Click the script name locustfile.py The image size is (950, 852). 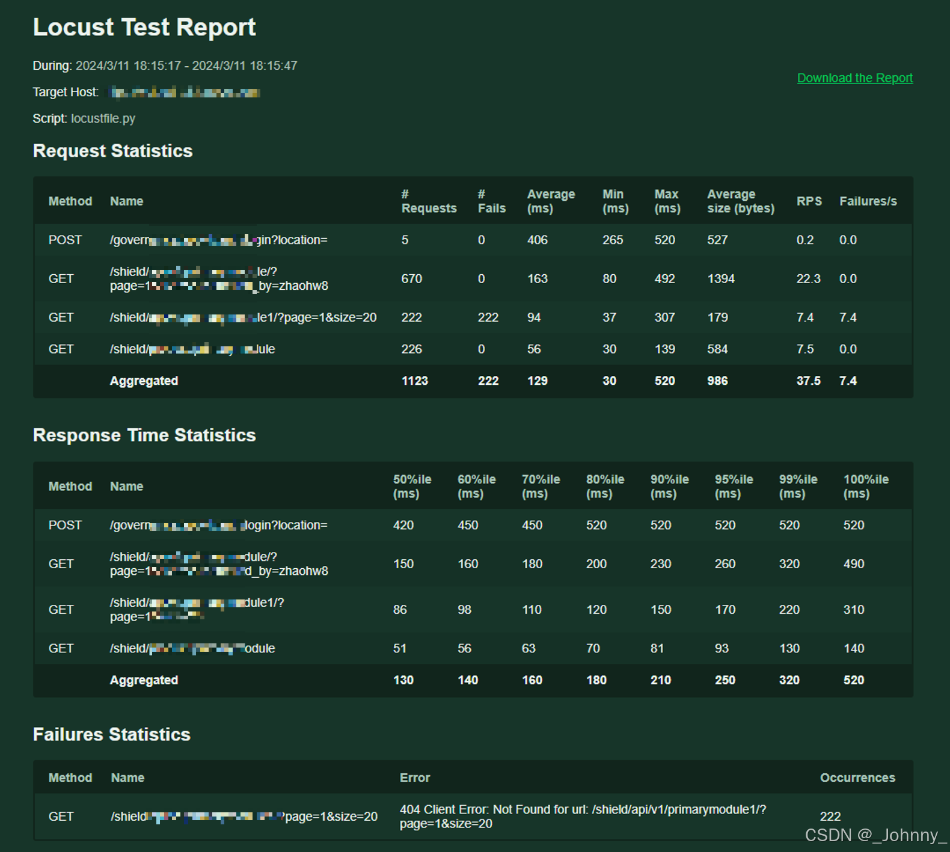click(103, 118)
